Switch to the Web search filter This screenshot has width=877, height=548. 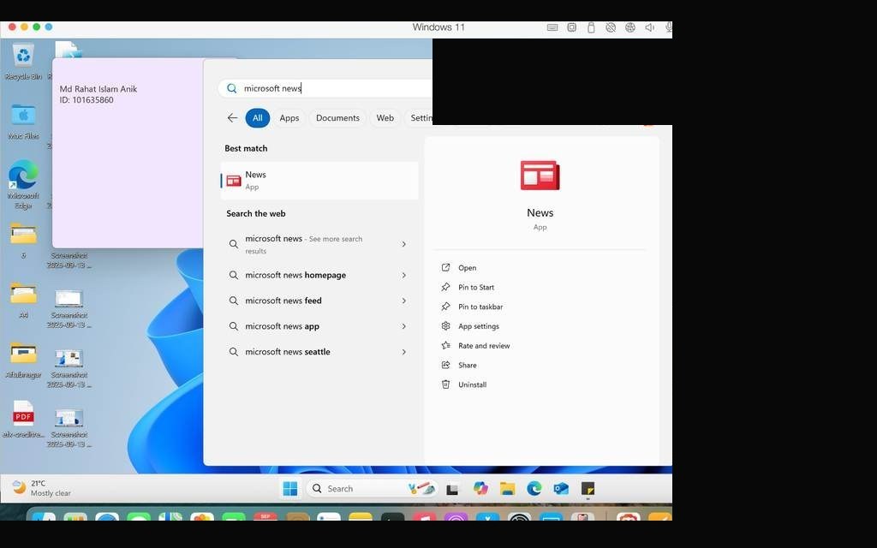(385, 118)
